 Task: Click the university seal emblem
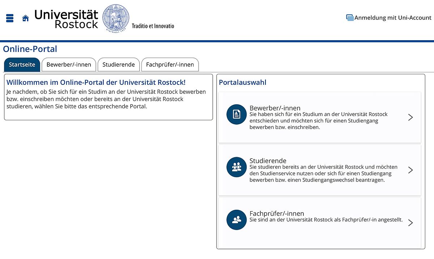tap(116, 19)
